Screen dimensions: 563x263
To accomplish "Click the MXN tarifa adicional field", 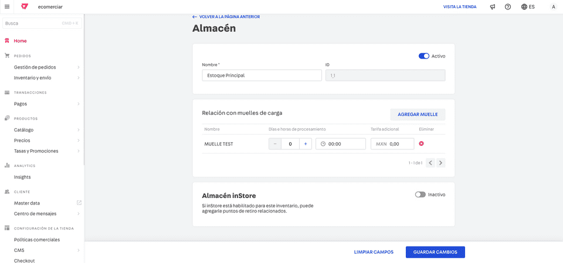I will [392, 144].
